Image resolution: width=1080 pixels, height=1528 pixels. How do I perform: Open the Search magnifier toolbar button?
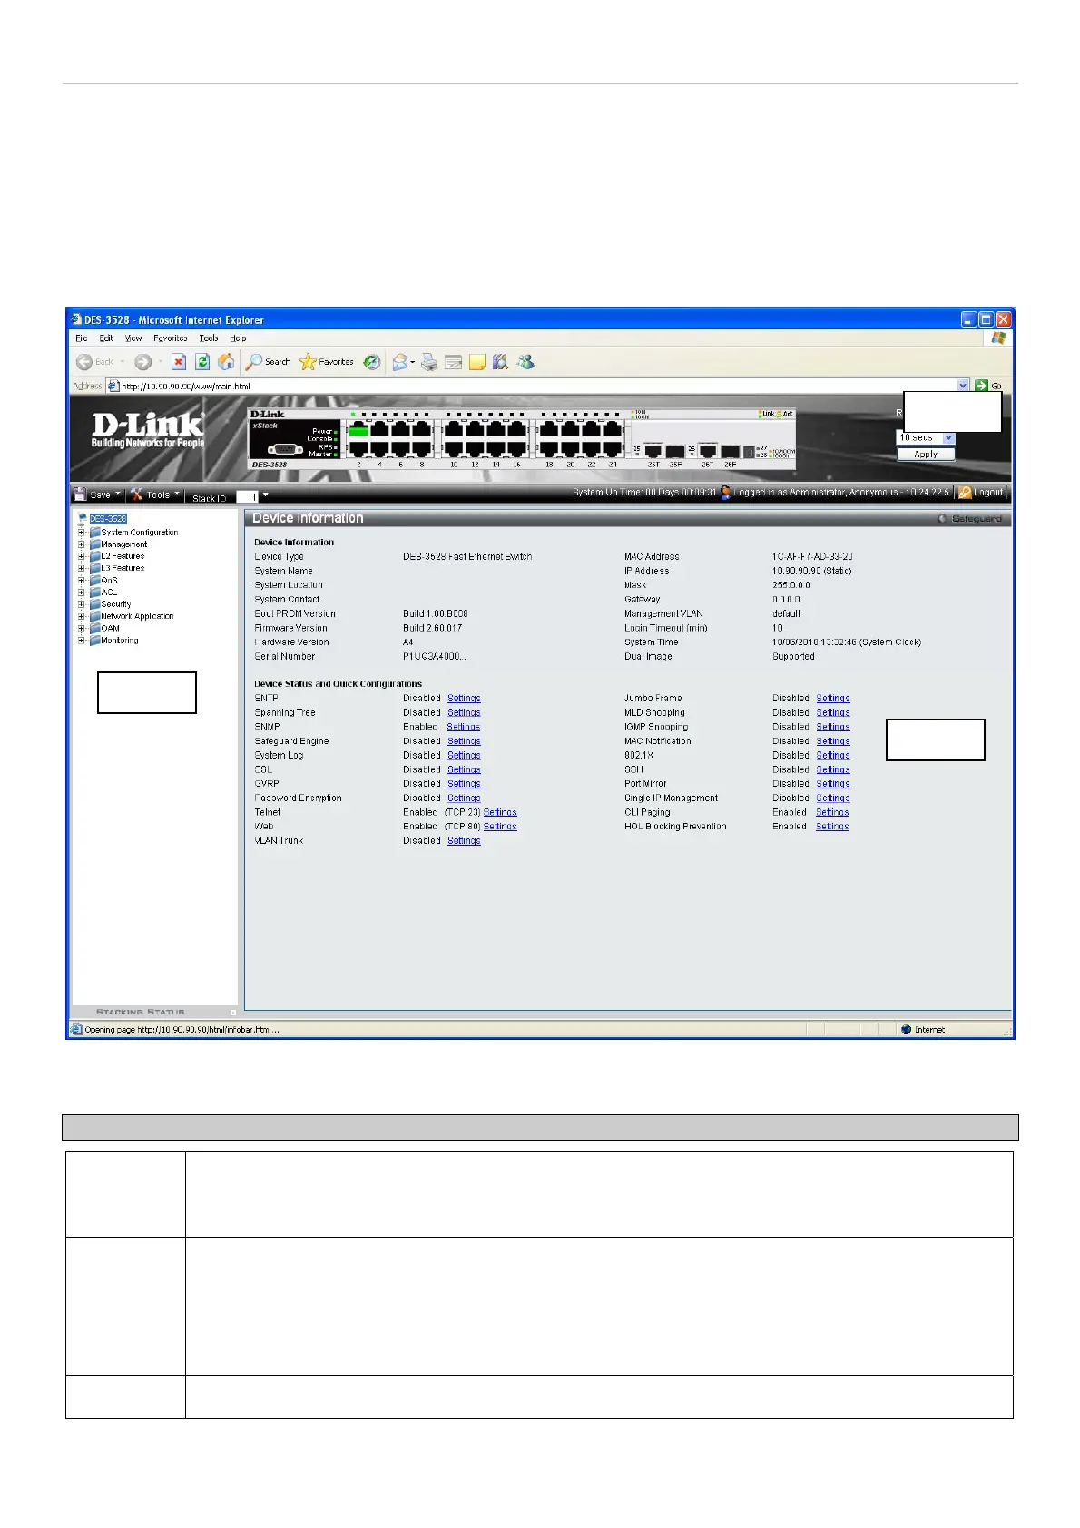pyautogui.click(x=269, y=362)
